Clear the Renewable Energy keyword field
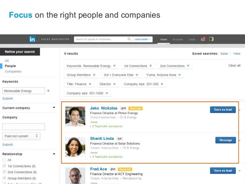Screen dimensions: 245x184 click(x=48, y=91)
